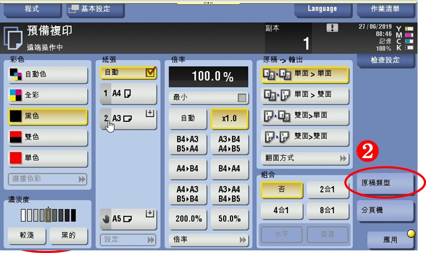Viewport: 426px width, 253px height.
Task: Click the warning exclamation icon
Action: pos(332,28)
